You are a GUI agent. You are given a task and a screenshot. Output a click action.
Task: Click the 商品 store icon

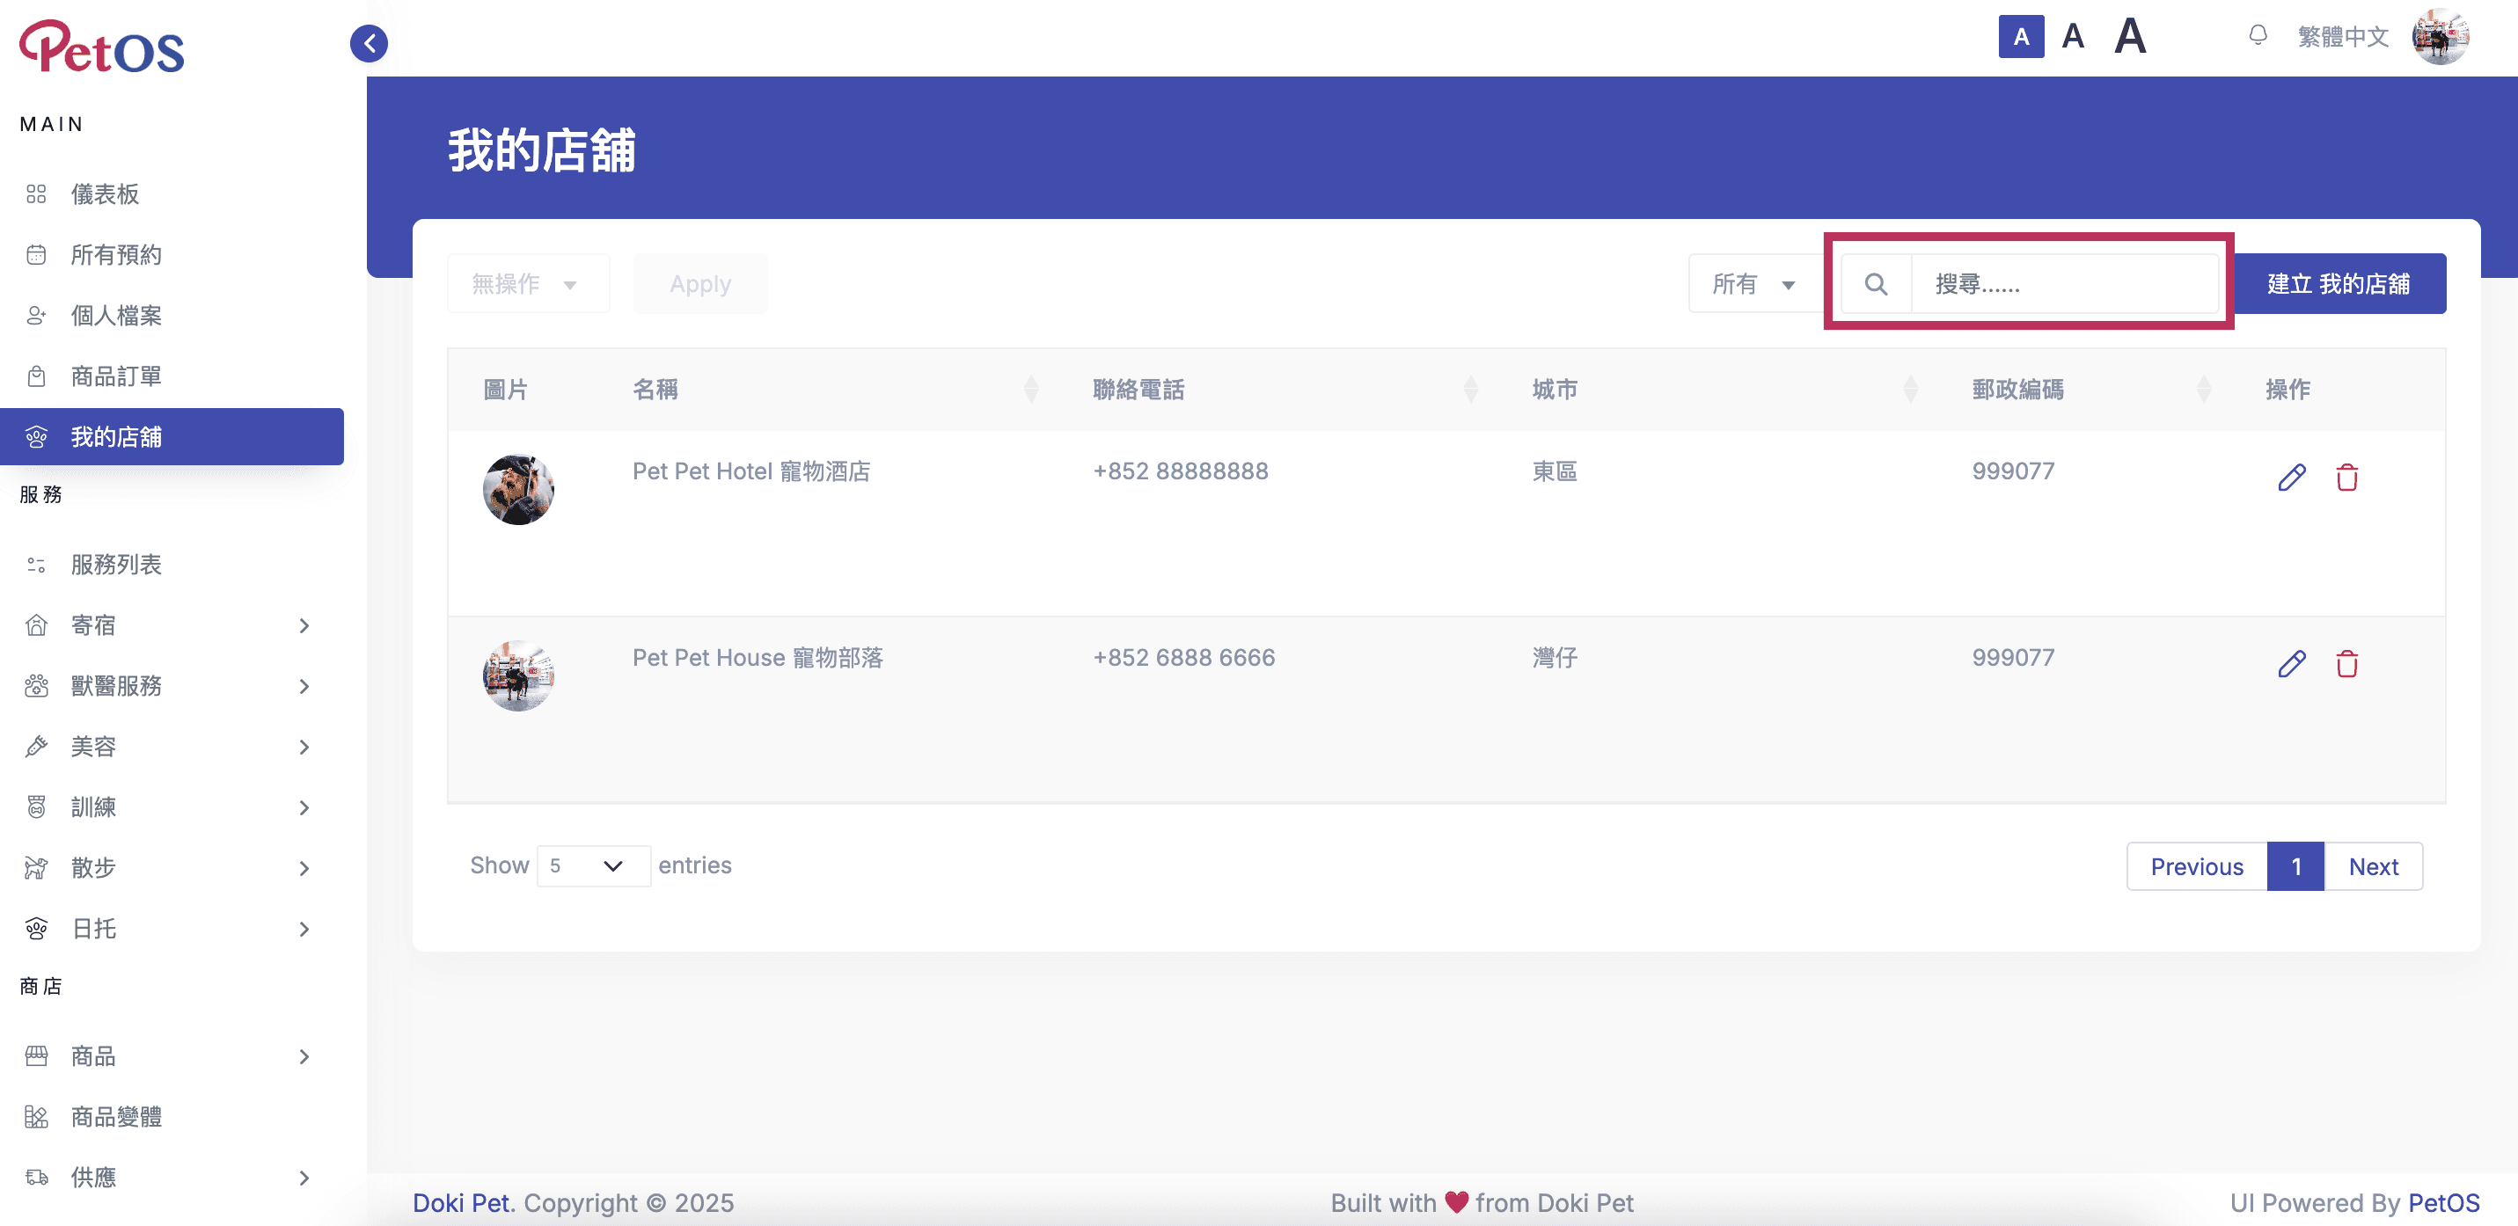pos(36,1056)
